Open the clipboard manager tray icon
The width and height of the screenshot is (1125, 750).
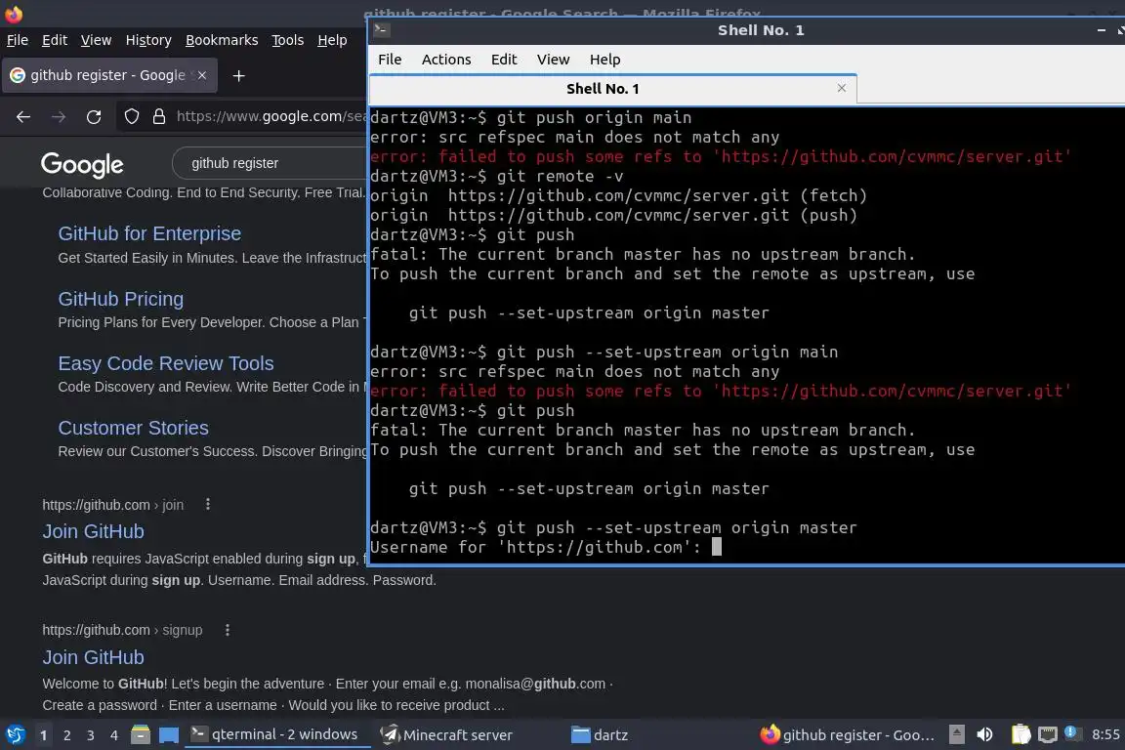click(1021, 735)
